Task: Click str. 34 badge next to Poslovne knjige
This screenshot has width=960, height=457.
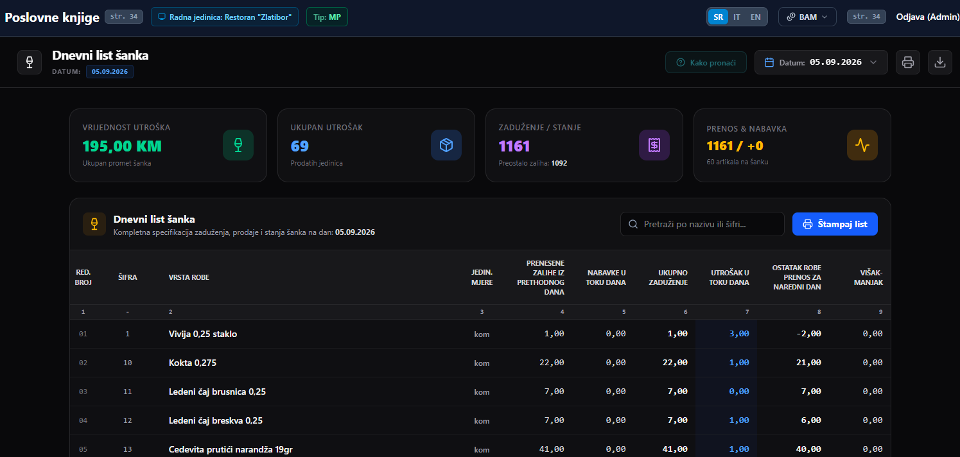Action: coord(124,17)
